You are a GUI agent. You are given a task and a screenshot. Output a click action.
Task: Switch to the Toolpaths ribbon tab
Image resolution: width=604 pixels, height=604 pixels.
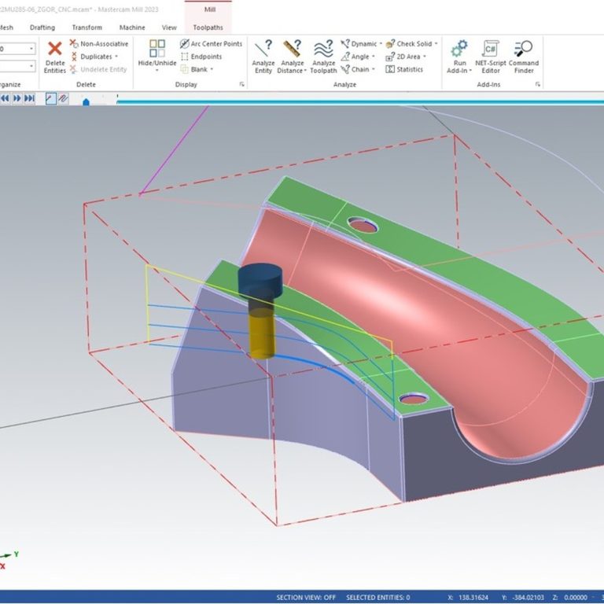pos(208,28)
